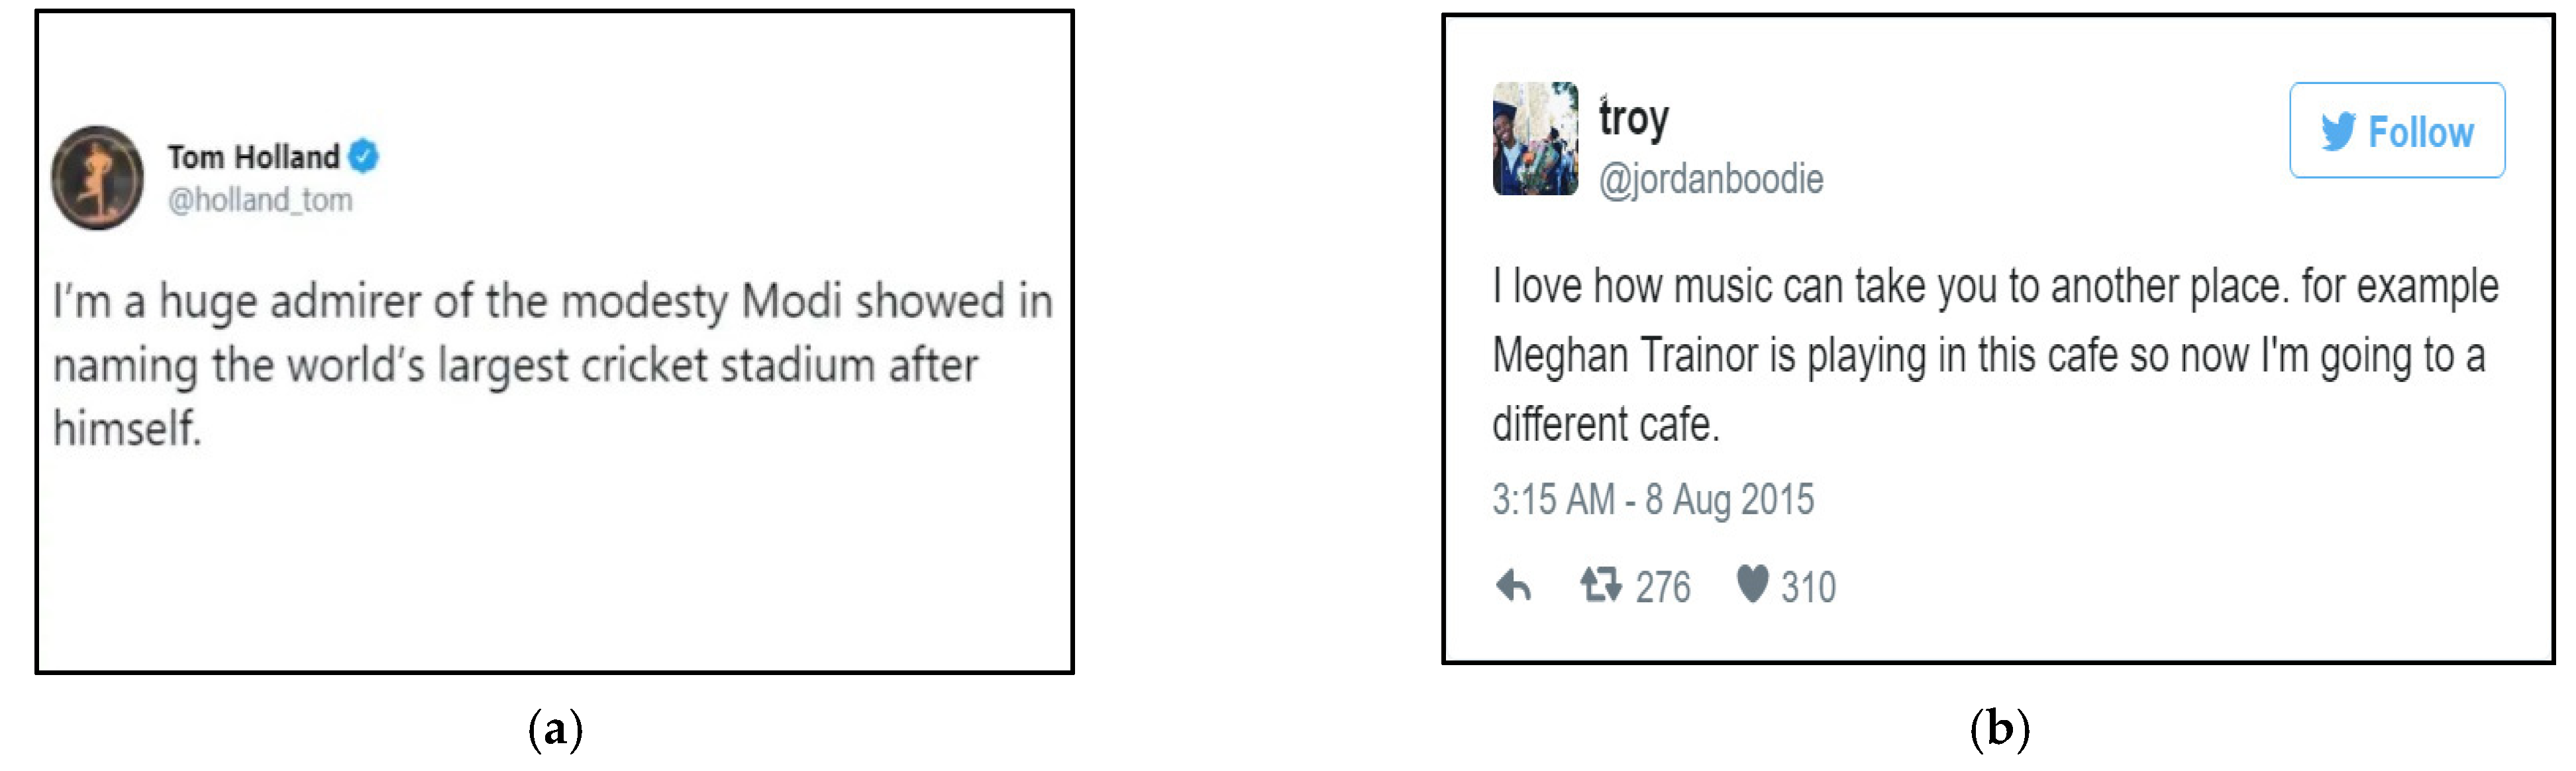Screen dimensions: 2576x771
Task: Click the Twitter bird icon in Follow button
Action: click(x=2338, y=132)
